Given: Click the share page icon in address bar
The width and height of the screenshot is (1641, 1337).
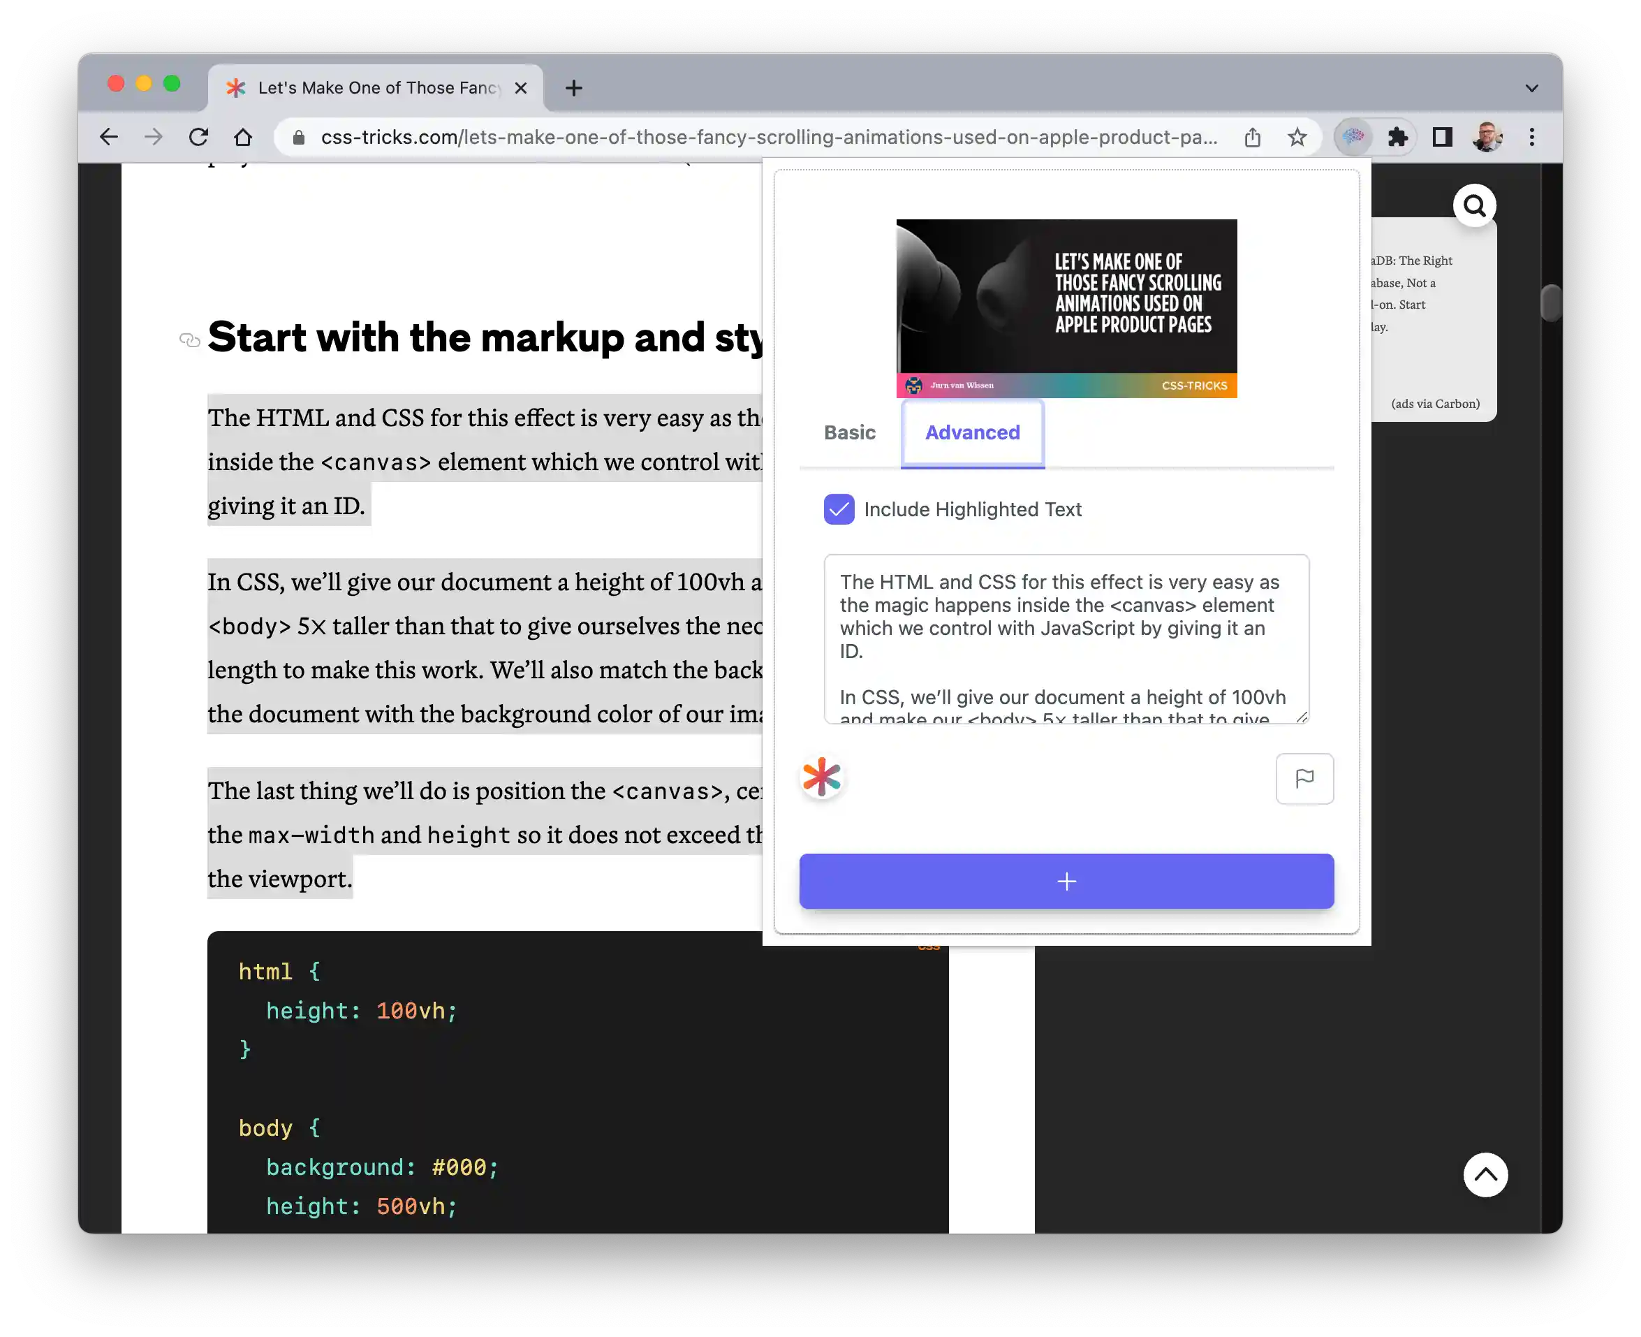Looking at the screenshot, I should click(1252, 137).
